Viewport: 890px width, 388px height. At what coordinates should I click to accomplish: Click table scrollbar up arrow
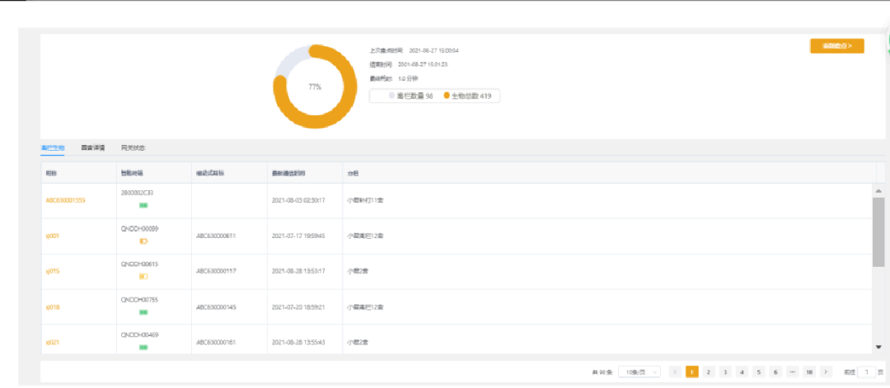[x=878, y=191]
